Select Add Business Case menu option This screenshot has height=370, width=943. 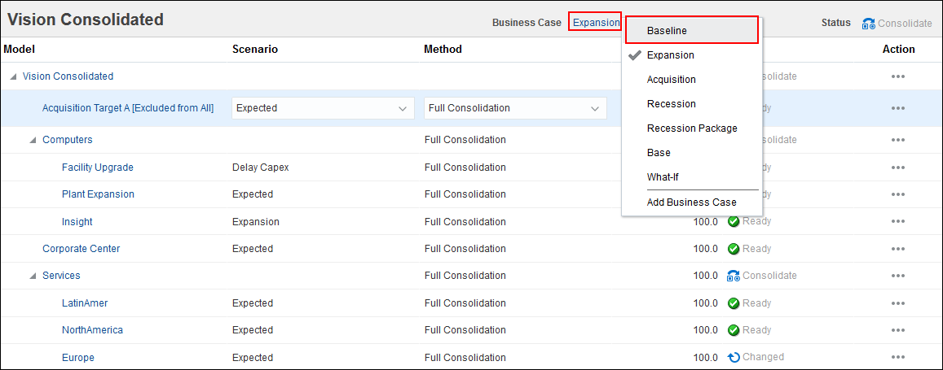[691, 202]
